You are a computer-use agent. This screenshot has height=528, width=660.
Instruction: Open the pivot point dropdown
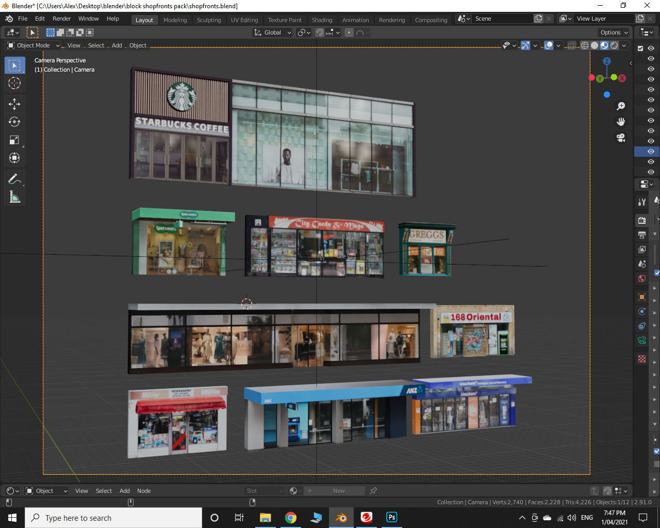point(304,32)
